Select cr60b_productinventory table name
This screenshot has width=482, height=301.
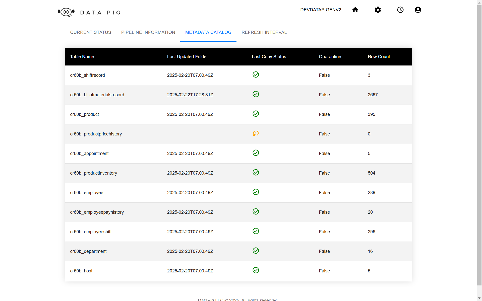coord(94,173)
